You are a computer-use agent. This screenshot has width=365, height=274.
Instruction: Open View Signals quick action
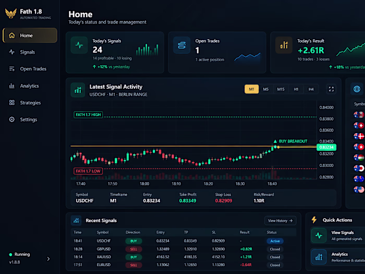(338, 235)
